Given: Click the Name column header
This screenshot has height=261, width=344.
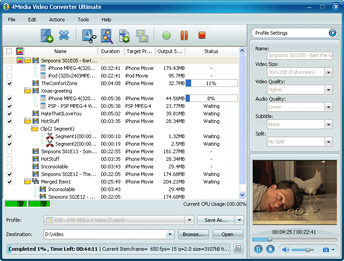Looking at the screenshot, I should click(x=60, y=51).
